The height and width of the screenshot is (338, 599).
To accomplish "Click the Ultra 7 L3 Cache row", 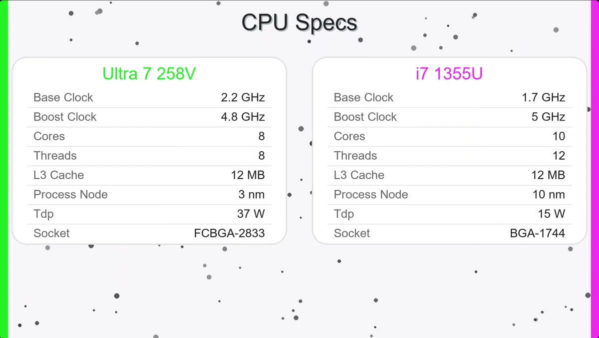I will pyautogui.click(x=149, y=175).
